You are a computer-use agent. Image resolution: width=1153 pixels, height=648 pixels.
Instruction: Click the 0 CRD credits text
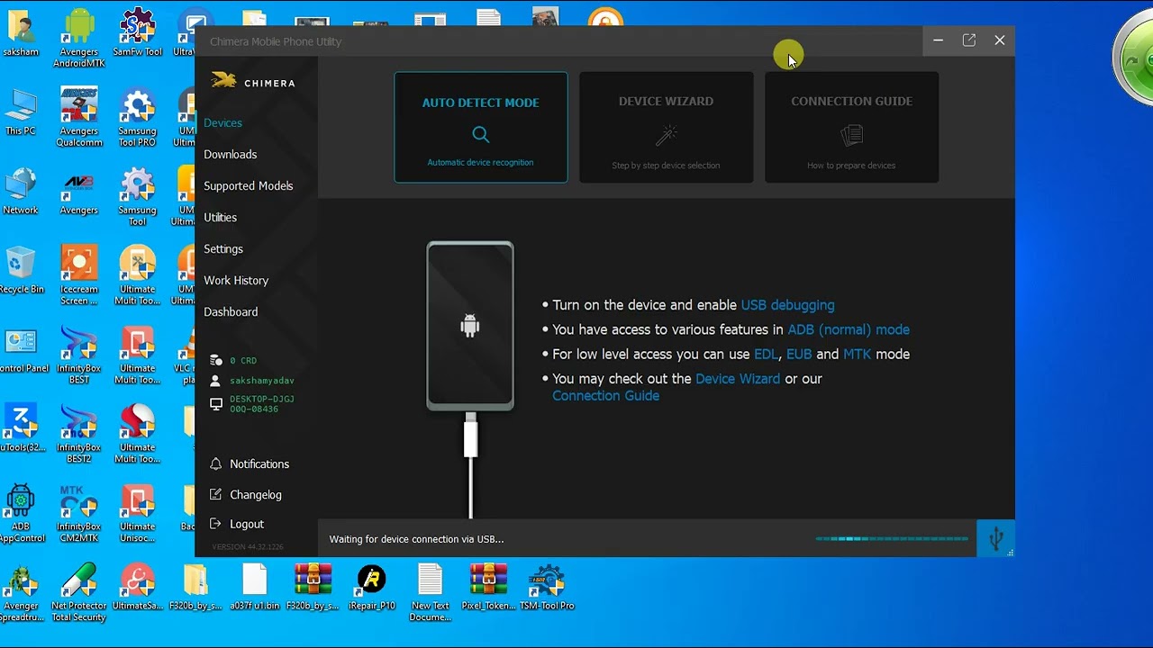click(x=243, y=361)
